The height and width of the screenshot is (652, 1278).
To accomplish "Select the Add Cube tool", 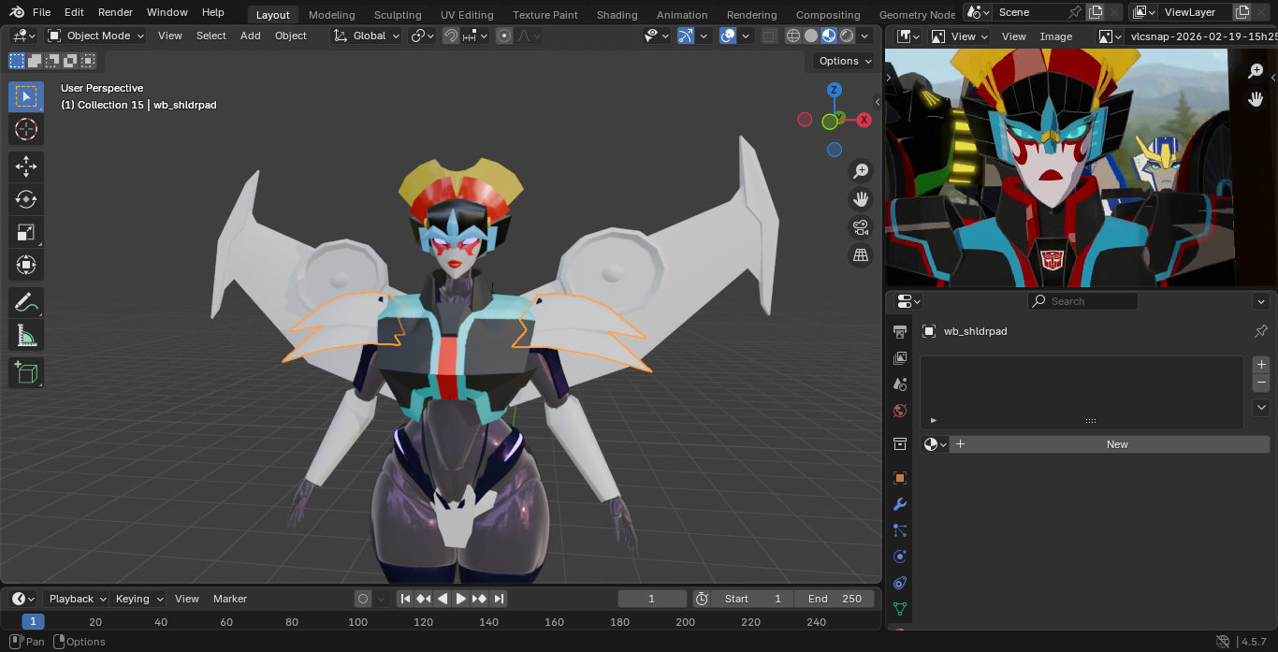I will [x=26, y=372].
